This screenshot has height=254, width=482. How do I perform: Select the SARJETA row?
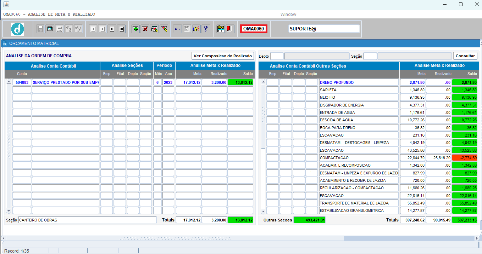coord(359,90)
